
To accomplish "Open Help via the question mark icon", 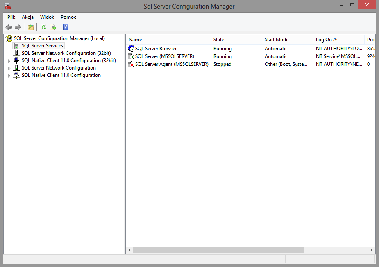I will (66, 27).
